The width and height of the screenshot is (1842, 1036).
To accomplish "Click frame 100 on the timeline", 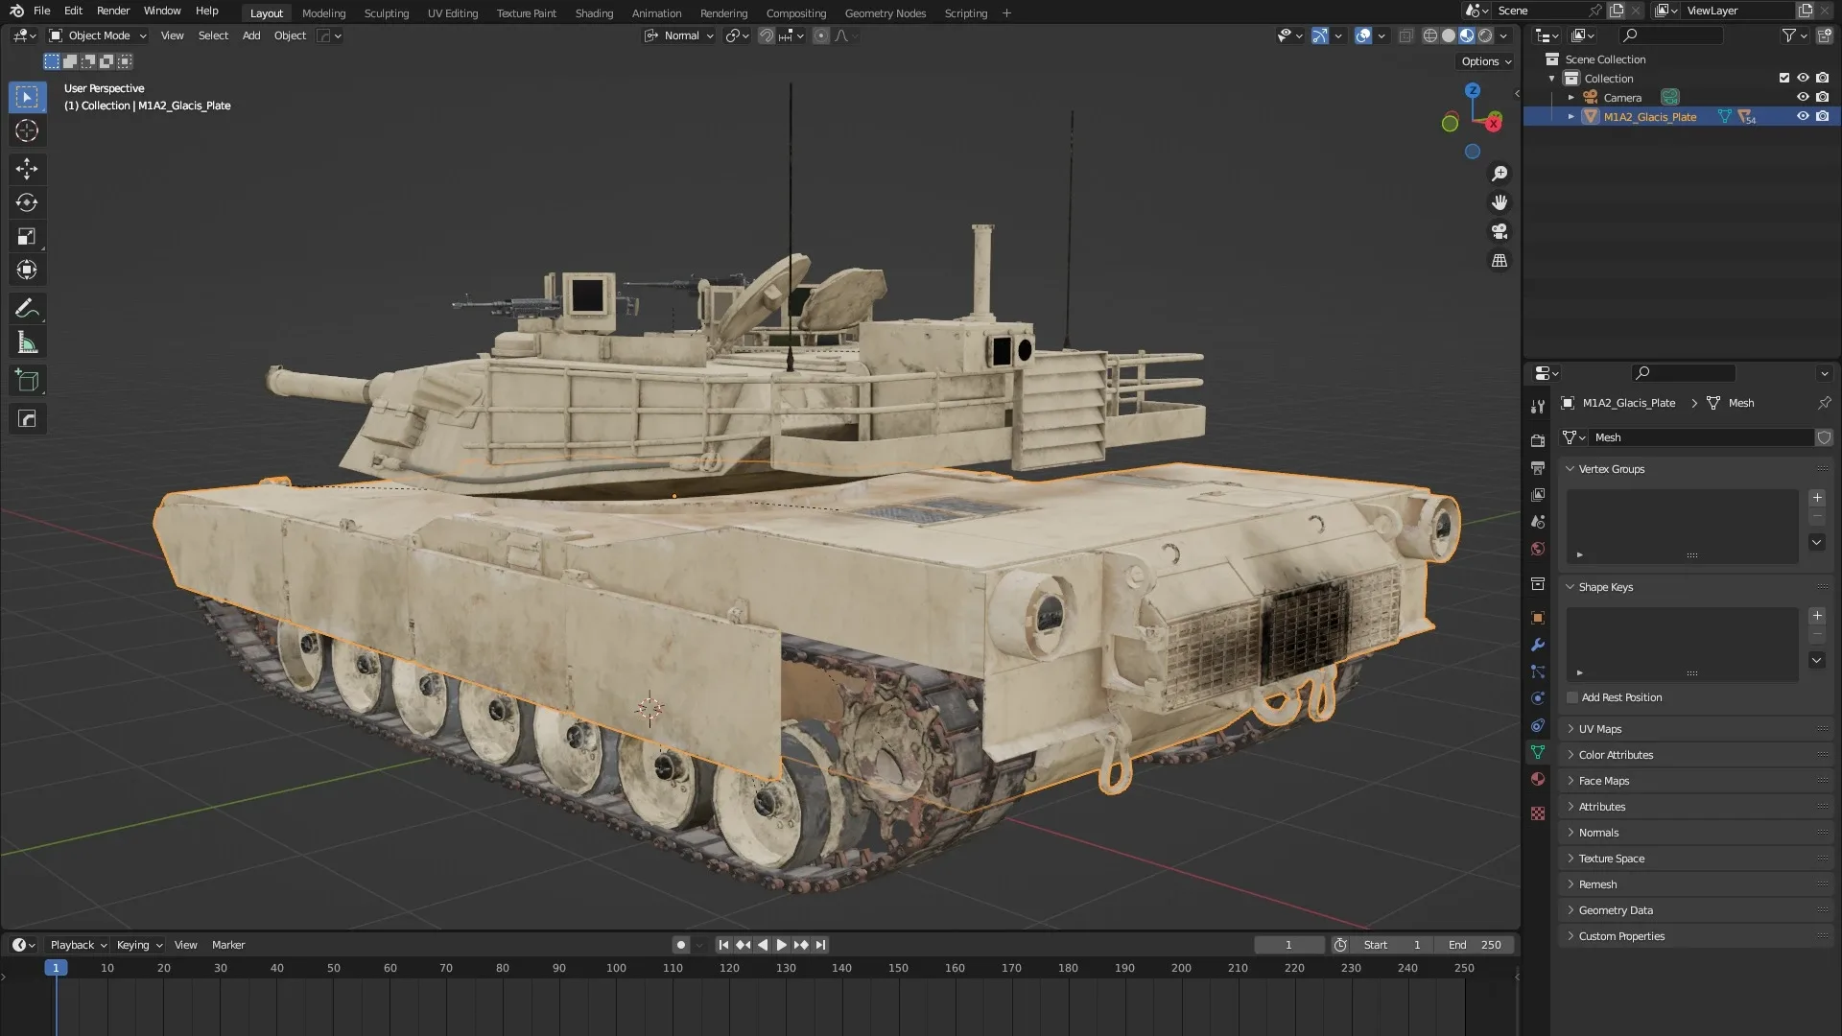I will [616, 968].
